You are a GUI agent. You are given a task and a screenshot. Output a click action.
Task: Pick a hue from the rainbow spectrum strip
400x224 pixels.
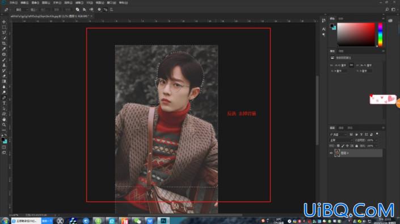(380, 35)
